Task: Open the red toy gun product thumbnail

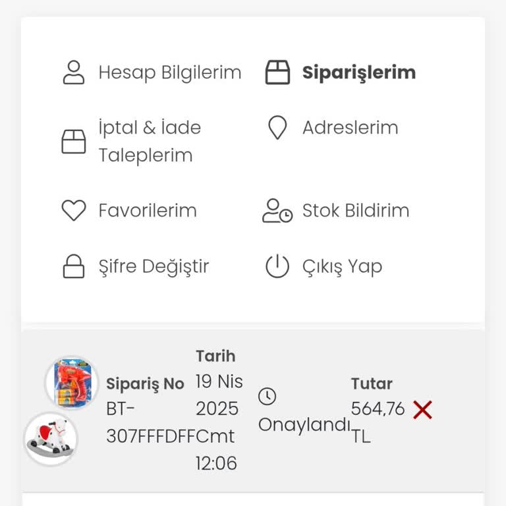Action: coord(71,383)
